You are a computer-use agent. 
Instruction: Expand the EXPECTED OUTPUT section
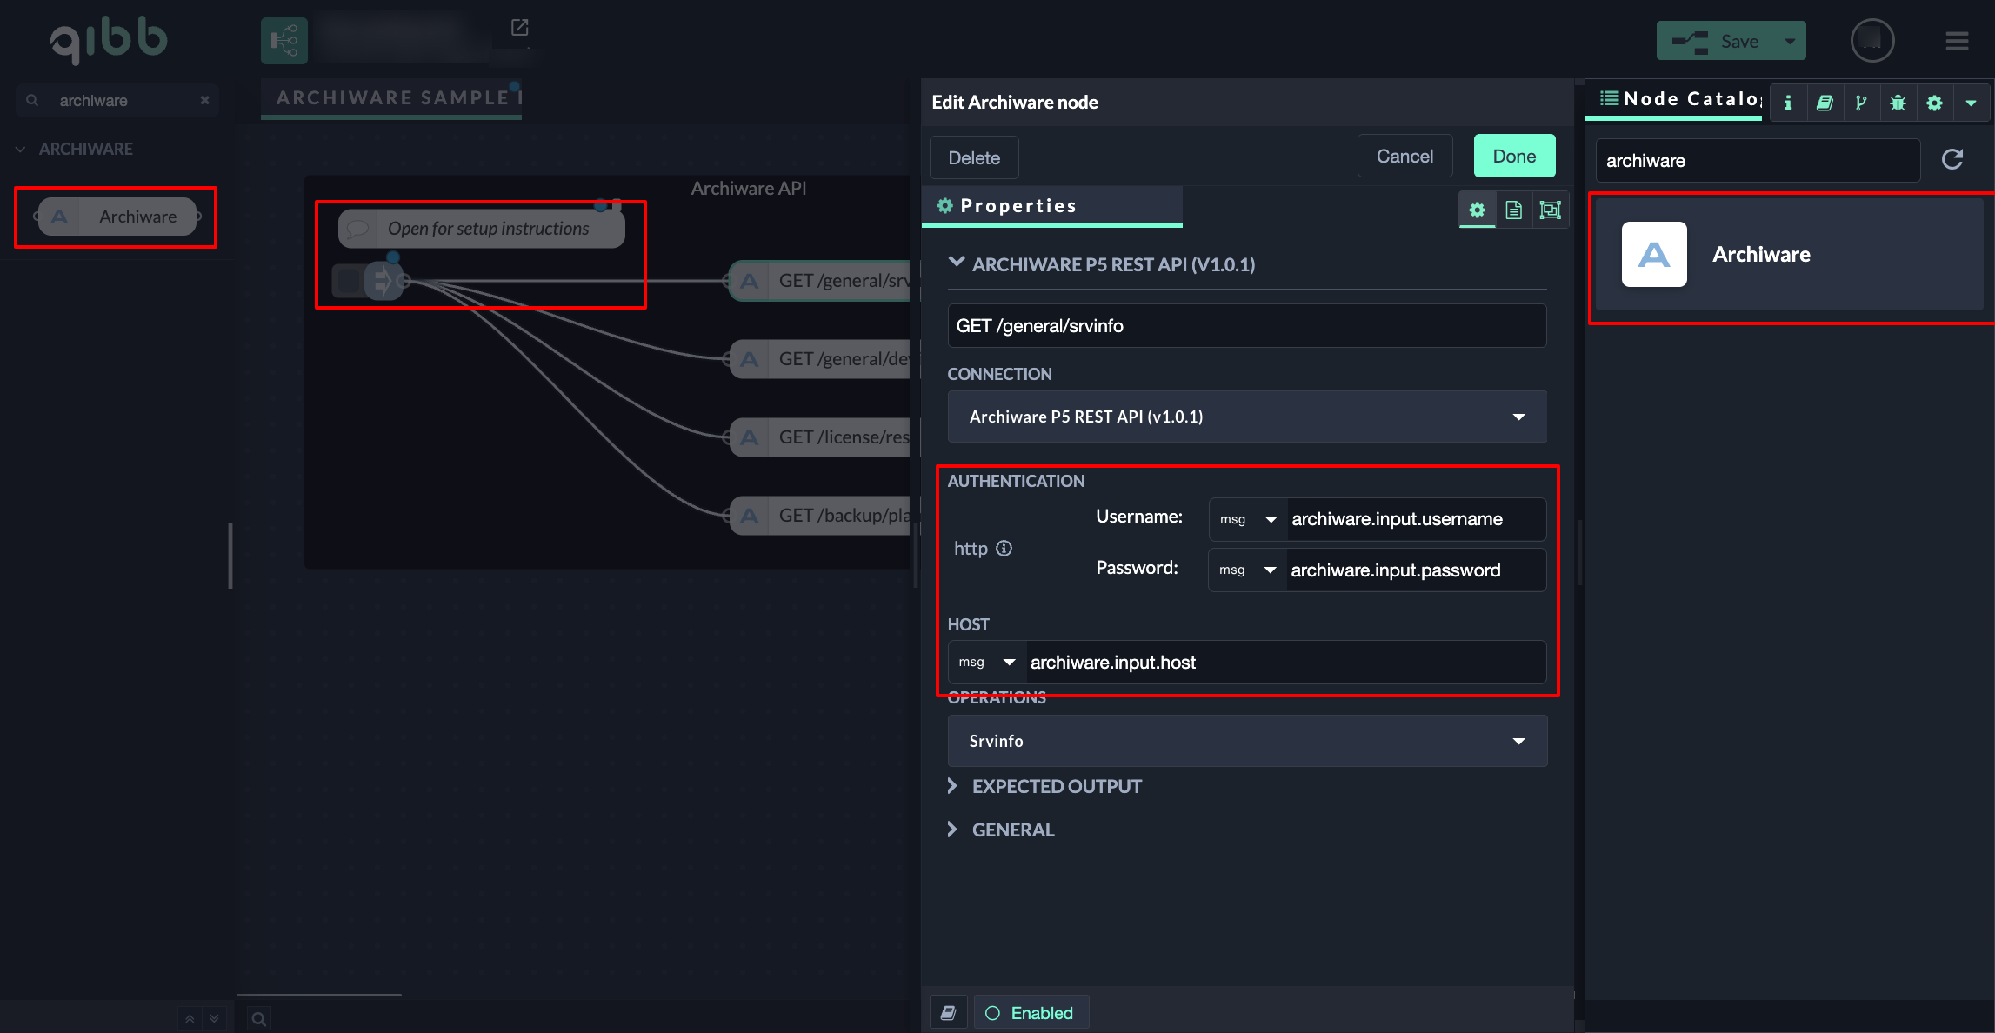point(1056,786)
